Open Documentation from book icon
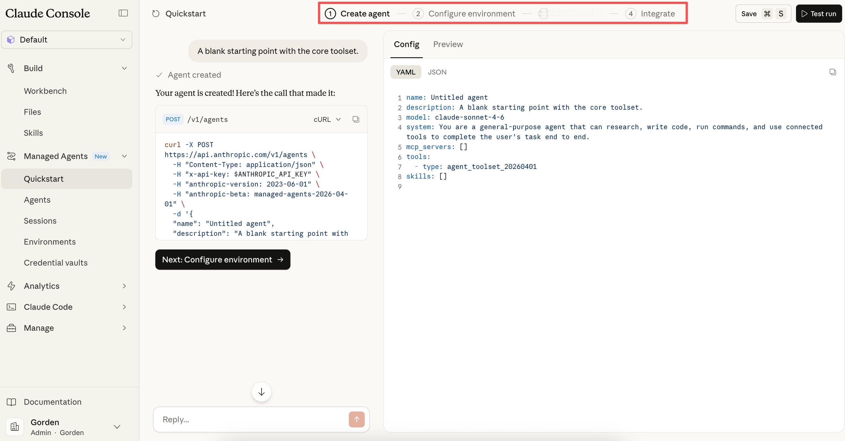 pos(12,402)
